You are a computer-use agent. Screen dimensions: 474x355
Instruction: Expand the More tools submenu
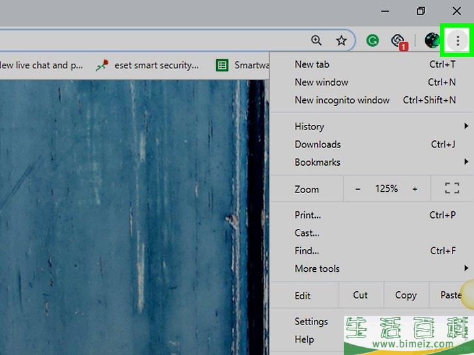pyautogui.click(x=372, y=269)
